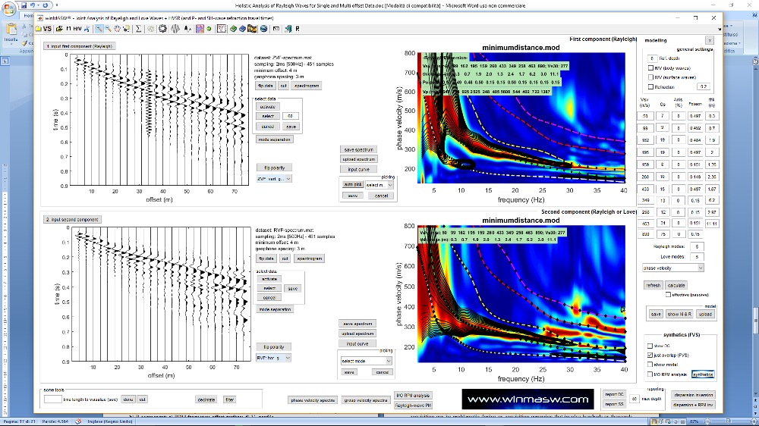Click the synthetics button
Screen dimensions: 759x426
pos(703,374)
